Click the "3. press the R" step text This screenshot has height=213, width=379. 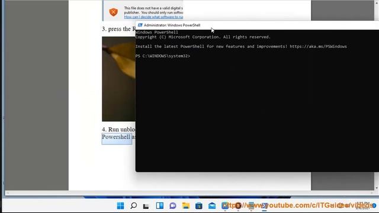pos(118,29)
